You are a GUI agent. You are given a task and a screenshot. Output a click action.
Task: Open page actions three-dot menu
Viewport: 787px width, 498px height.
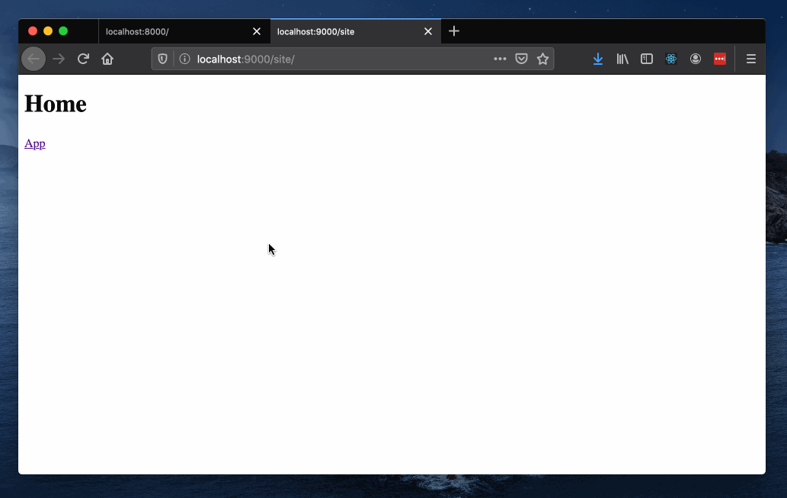pyautogui.click(x=500, y=59)
